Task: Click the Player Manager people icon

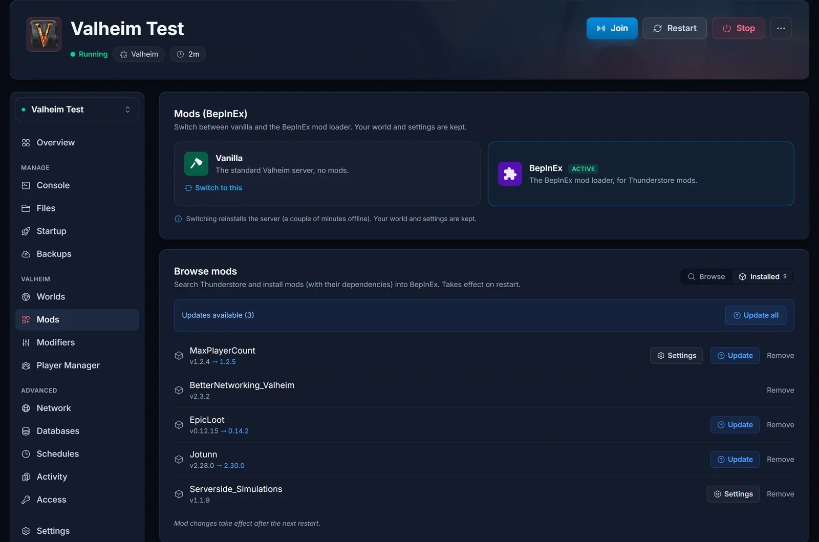Action: [26, 365]
